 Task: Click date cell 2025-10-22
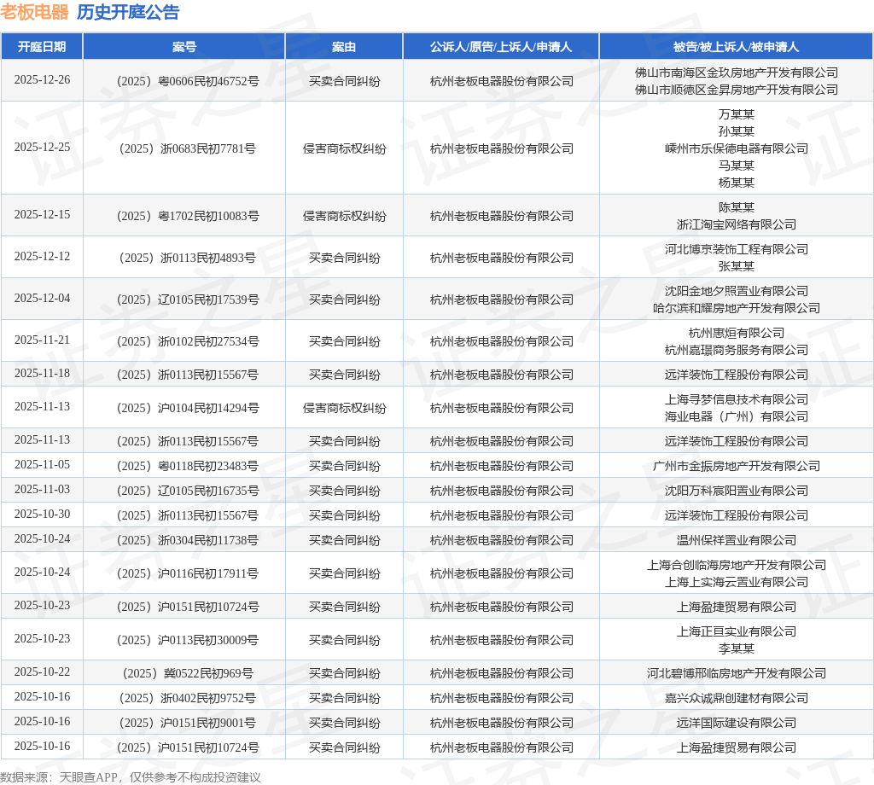pyautogui.click(x=43, y=672)
